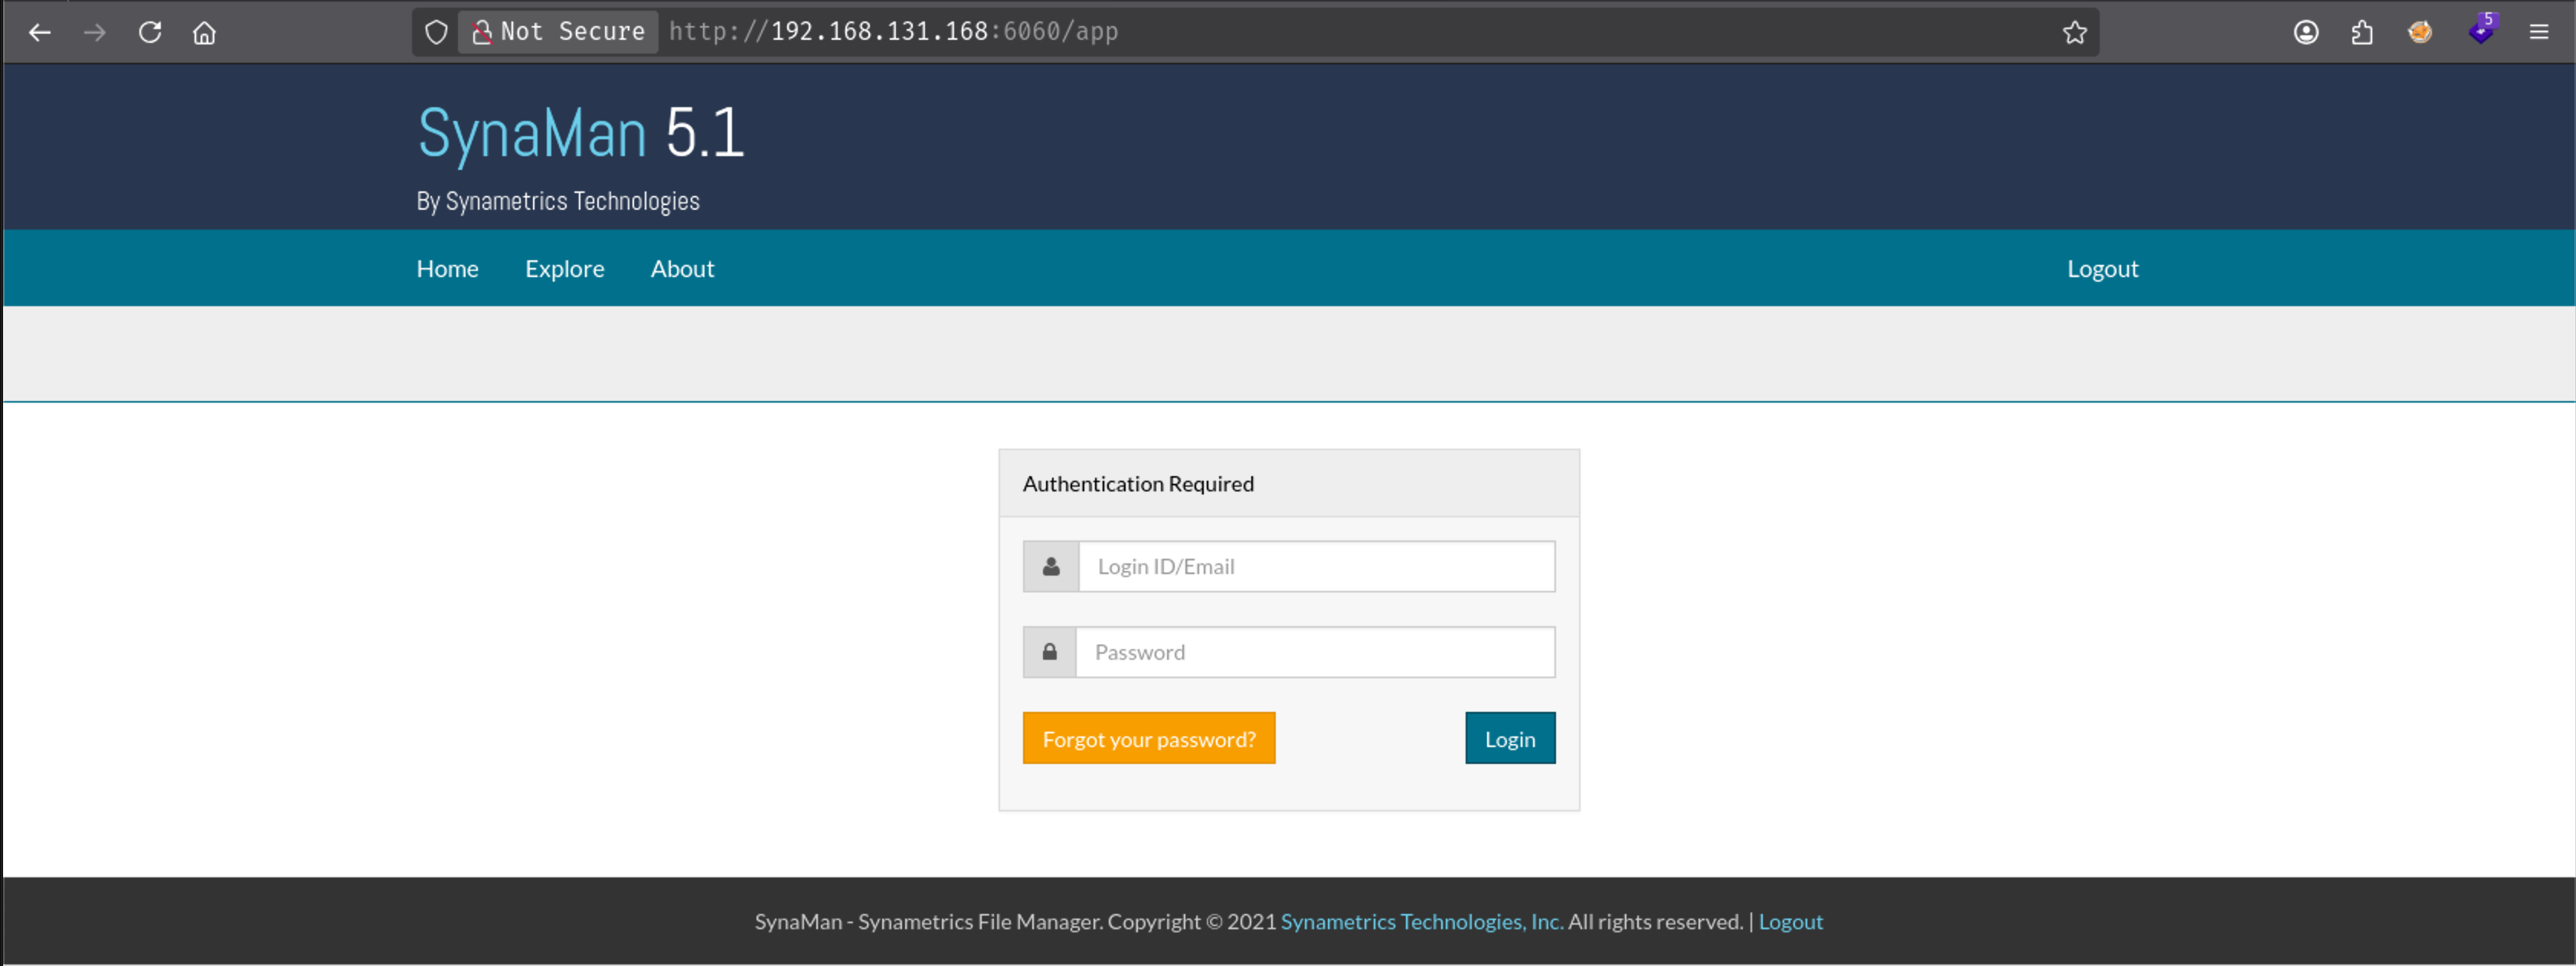Click the Login button
This screenshot has height=966, width=2576.
pyautogui.click(x=1510, y=738)
